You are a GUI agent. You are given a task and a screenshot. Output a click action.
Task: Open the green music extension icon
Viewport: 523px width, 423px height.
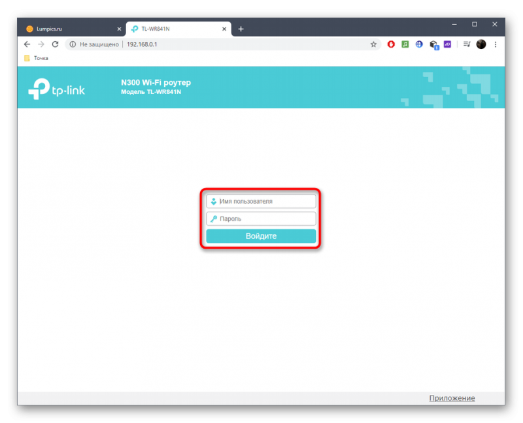pos(405,44)
